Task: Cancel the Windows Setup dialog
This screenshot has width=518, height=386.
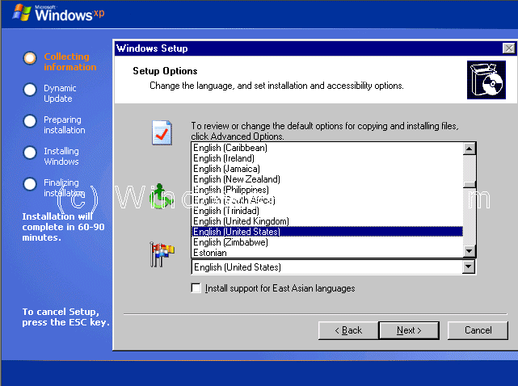Action: tap(478, 330)
